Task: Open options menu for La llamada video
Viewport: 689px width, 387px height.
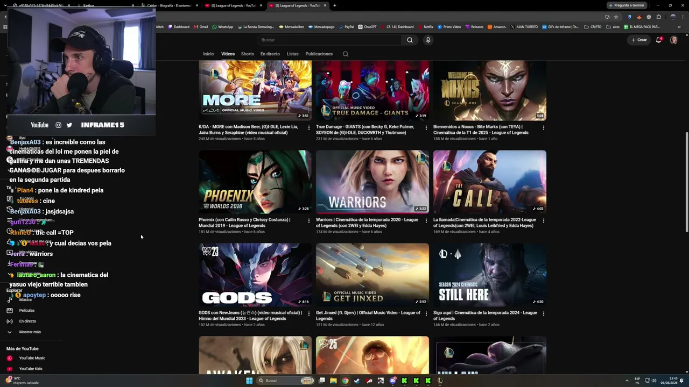Action: point(543,220)
